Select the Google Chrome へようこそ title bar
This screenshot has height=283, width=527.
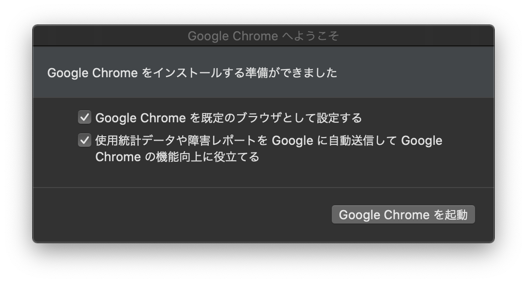(263, 35)
